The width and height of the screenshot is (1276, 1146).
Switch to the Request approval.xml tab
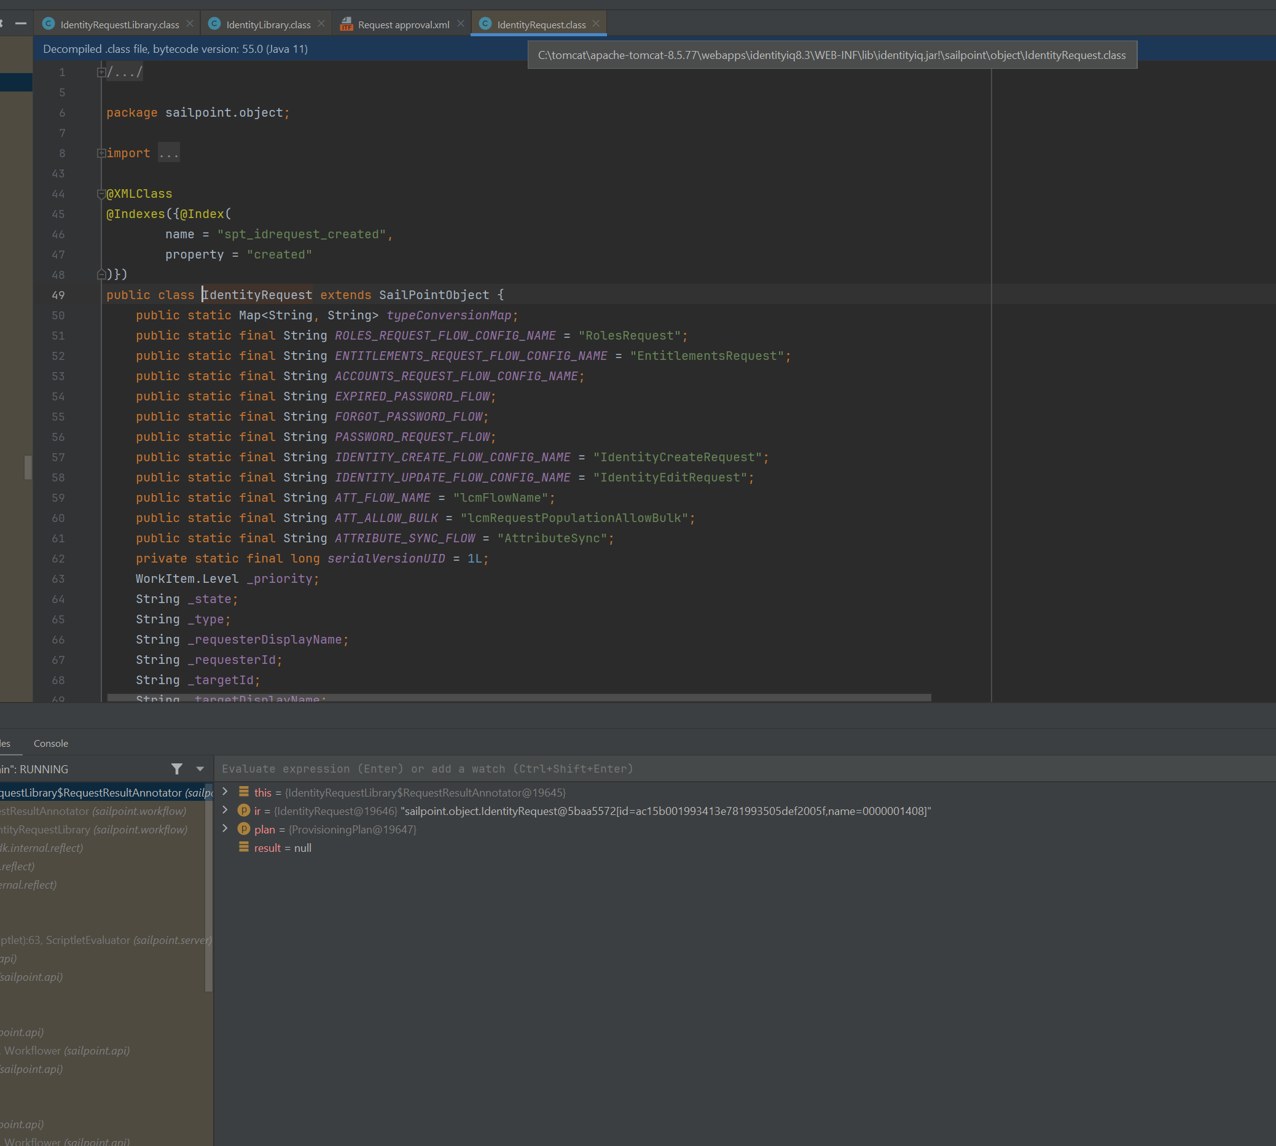pos(403,25)
